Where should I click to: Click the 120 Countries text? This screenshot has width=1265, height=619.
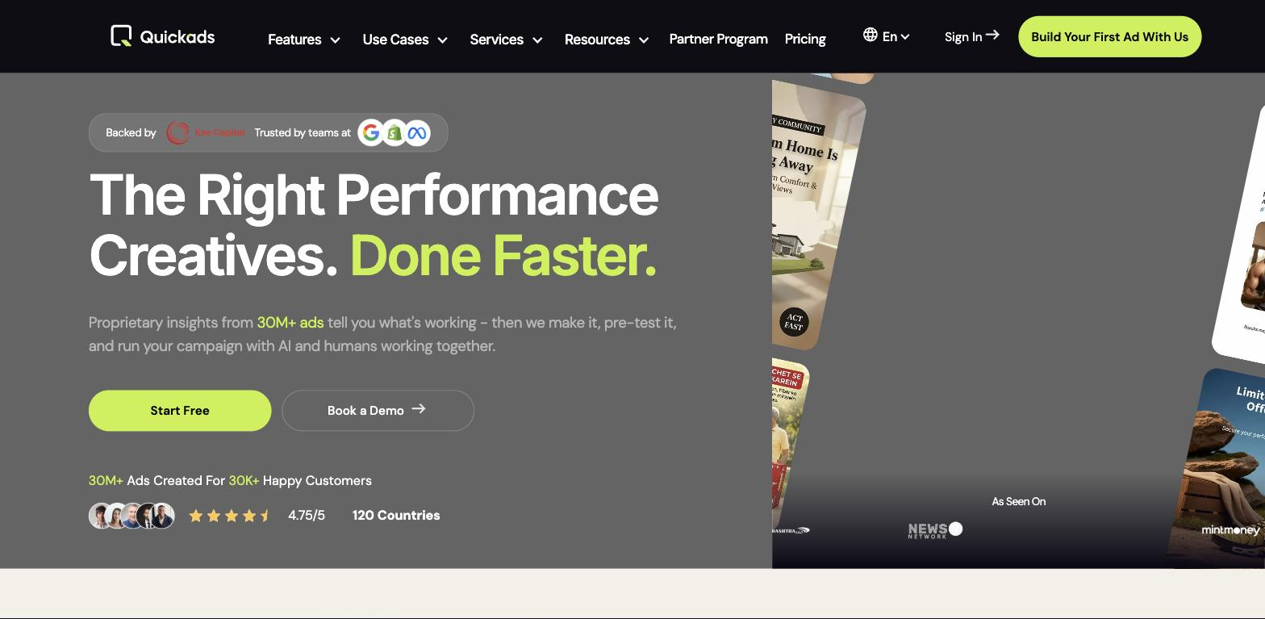(x=396, y=516)
